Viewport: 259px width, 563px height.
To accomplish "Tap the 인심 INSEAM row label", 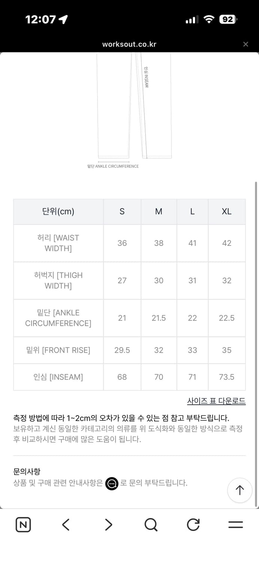I will pyautogui.click(x=58, y=377).
